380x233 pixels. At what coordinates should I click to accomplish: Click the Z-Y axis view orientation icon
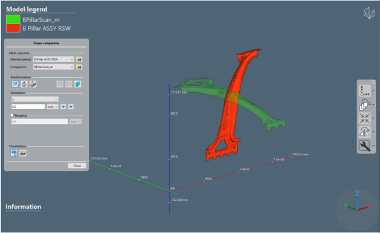tap(365, 91)
